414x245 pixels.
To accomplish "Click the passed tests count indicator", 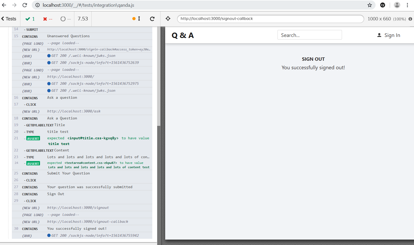I will pos(30,19).
